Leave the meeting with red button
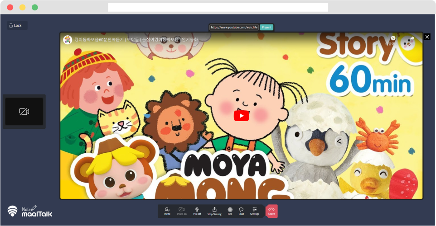 pos(271,211)
